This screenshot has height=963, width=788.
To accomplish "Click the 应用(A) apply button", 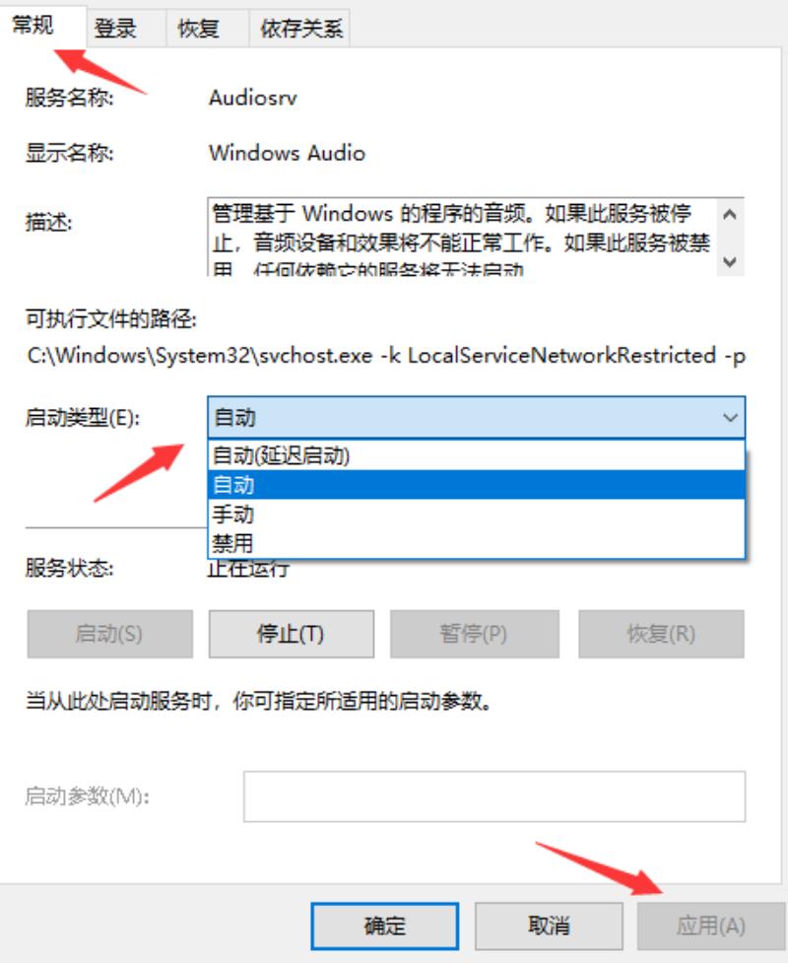I will click(711, 926).
